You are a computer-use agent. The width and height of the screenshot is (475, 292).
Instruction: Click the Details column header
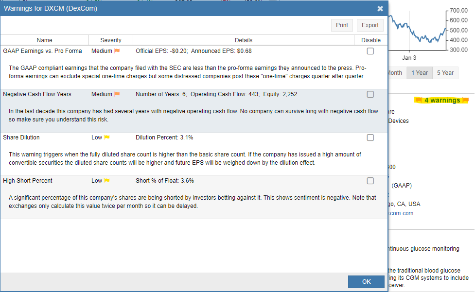click(244, 40)
